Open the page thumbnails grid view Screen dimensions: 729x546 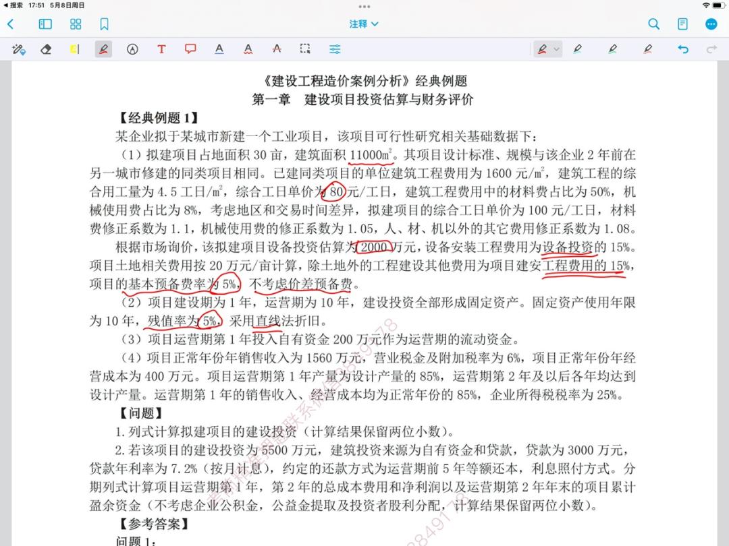75,24
